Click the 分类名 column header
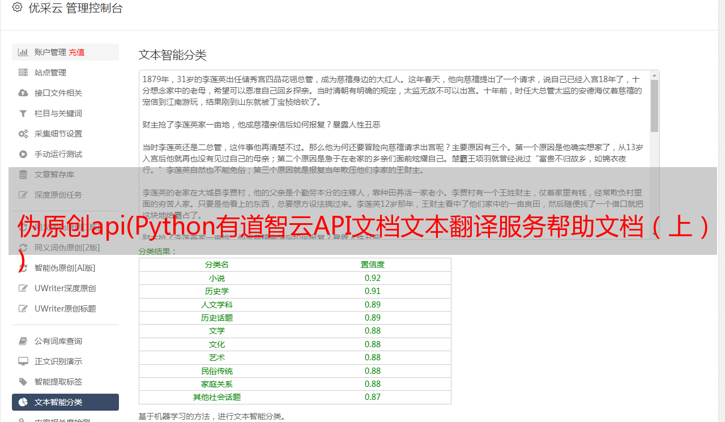Screen dimensions: 725x422 217,265
